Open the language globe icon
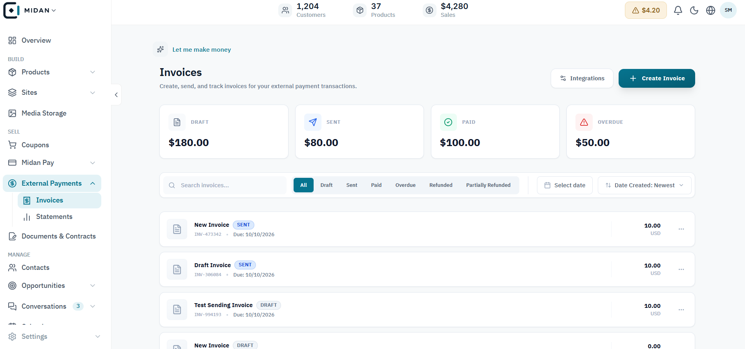This screenshot has height=349, width=745. [x=710, y=10]
